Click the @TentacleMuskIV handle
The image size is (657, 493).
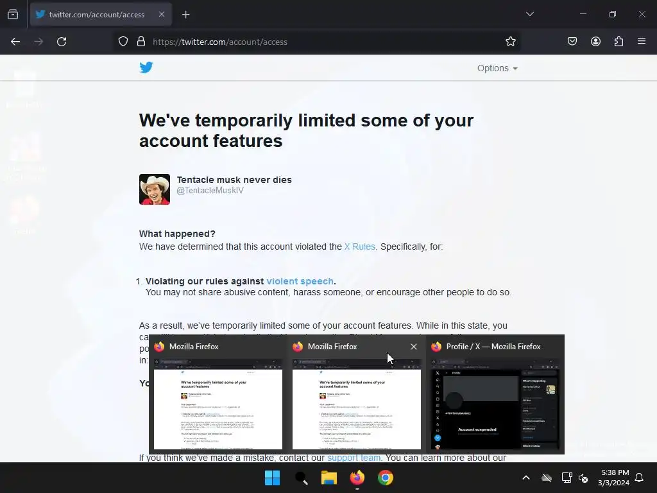tap(210, 191)
